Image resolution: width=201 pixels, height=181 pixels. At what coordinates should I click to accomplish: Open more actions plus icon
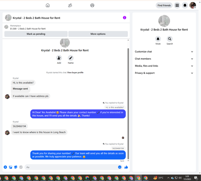point(5,167)
